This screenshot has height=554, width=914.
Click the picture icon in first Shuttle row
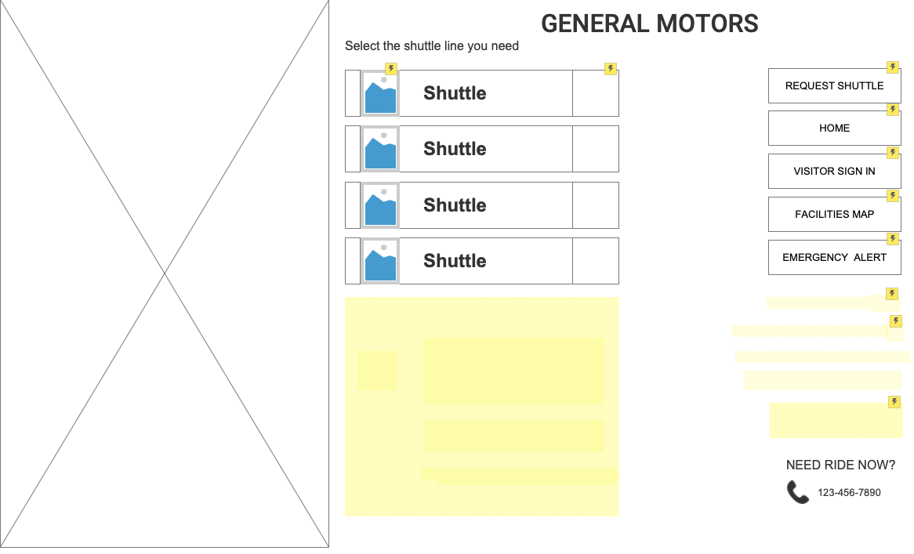(380, 93)
